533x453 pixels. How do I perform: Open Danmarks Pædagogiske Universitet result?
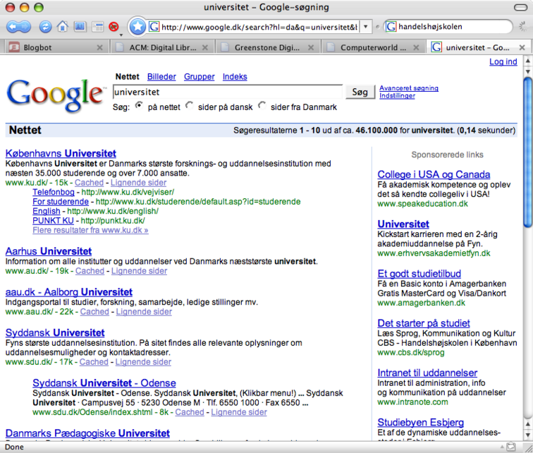(x=87, y=433)
